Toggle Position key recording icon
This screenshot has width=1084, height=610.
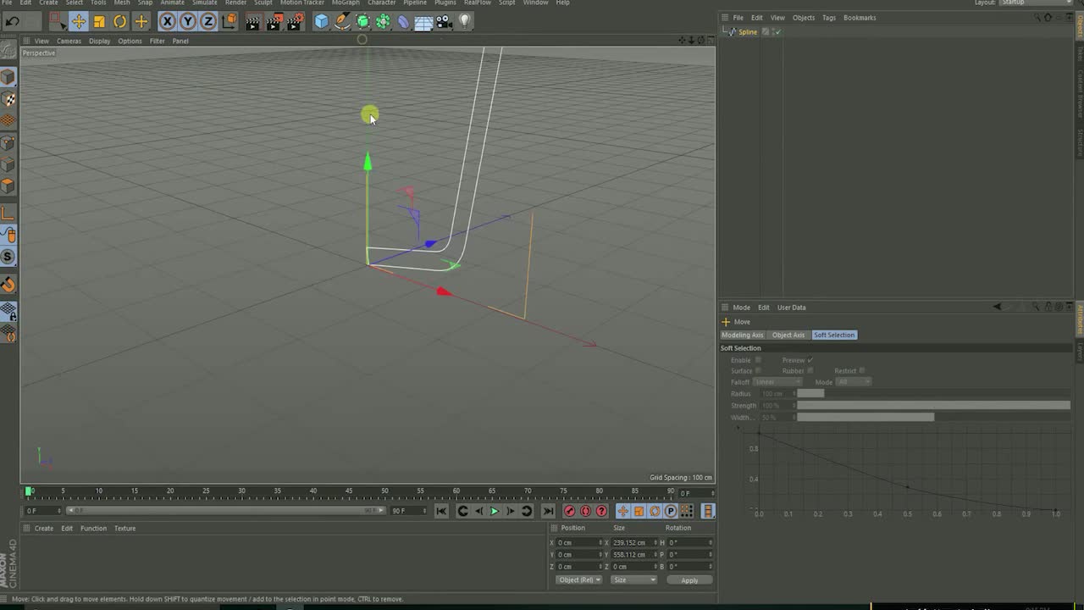click(622, 511)
